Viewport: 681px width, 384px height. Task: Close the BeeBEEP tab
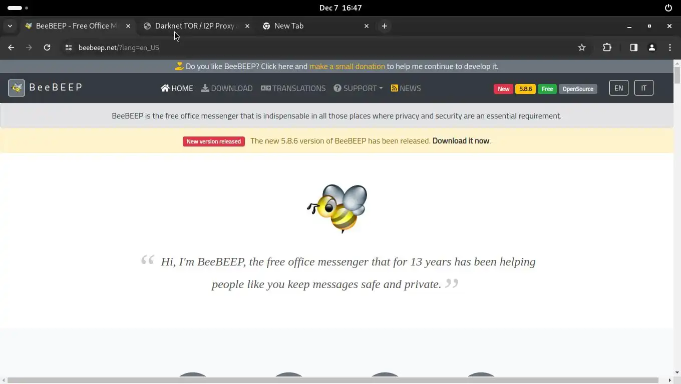coord(128,26)
